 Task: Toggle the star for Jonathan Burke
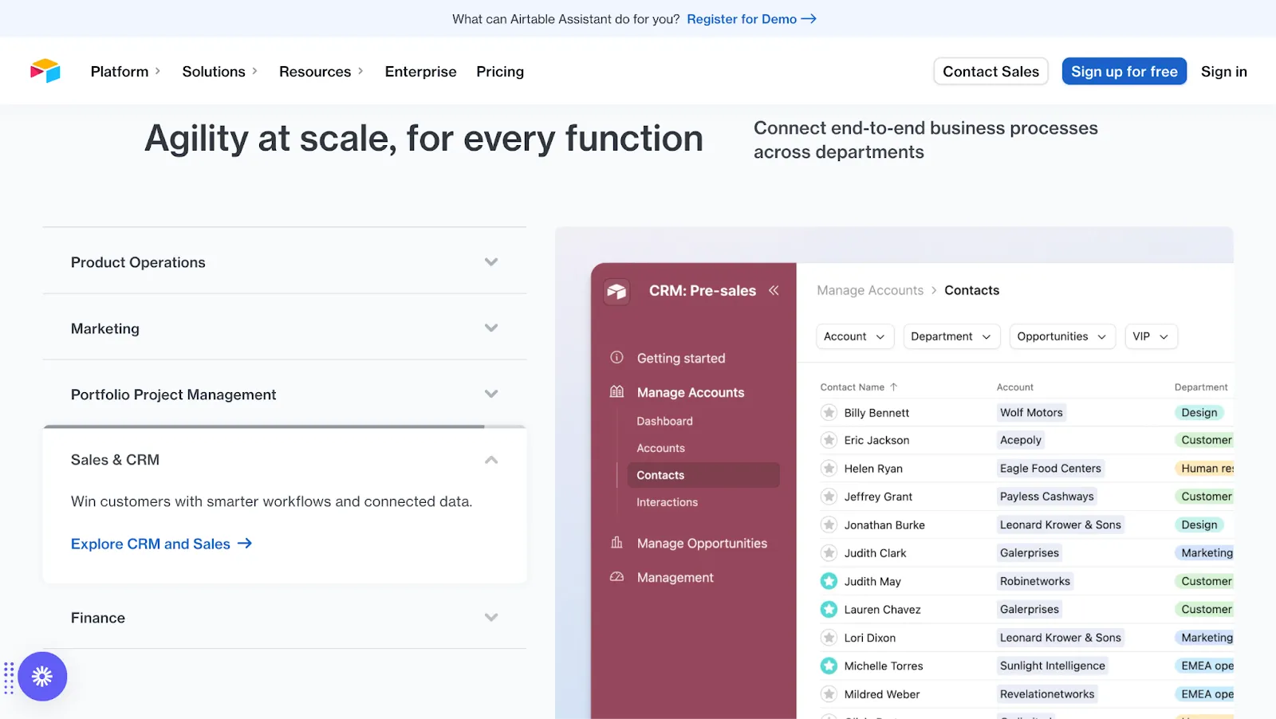[x=829, y=525]
